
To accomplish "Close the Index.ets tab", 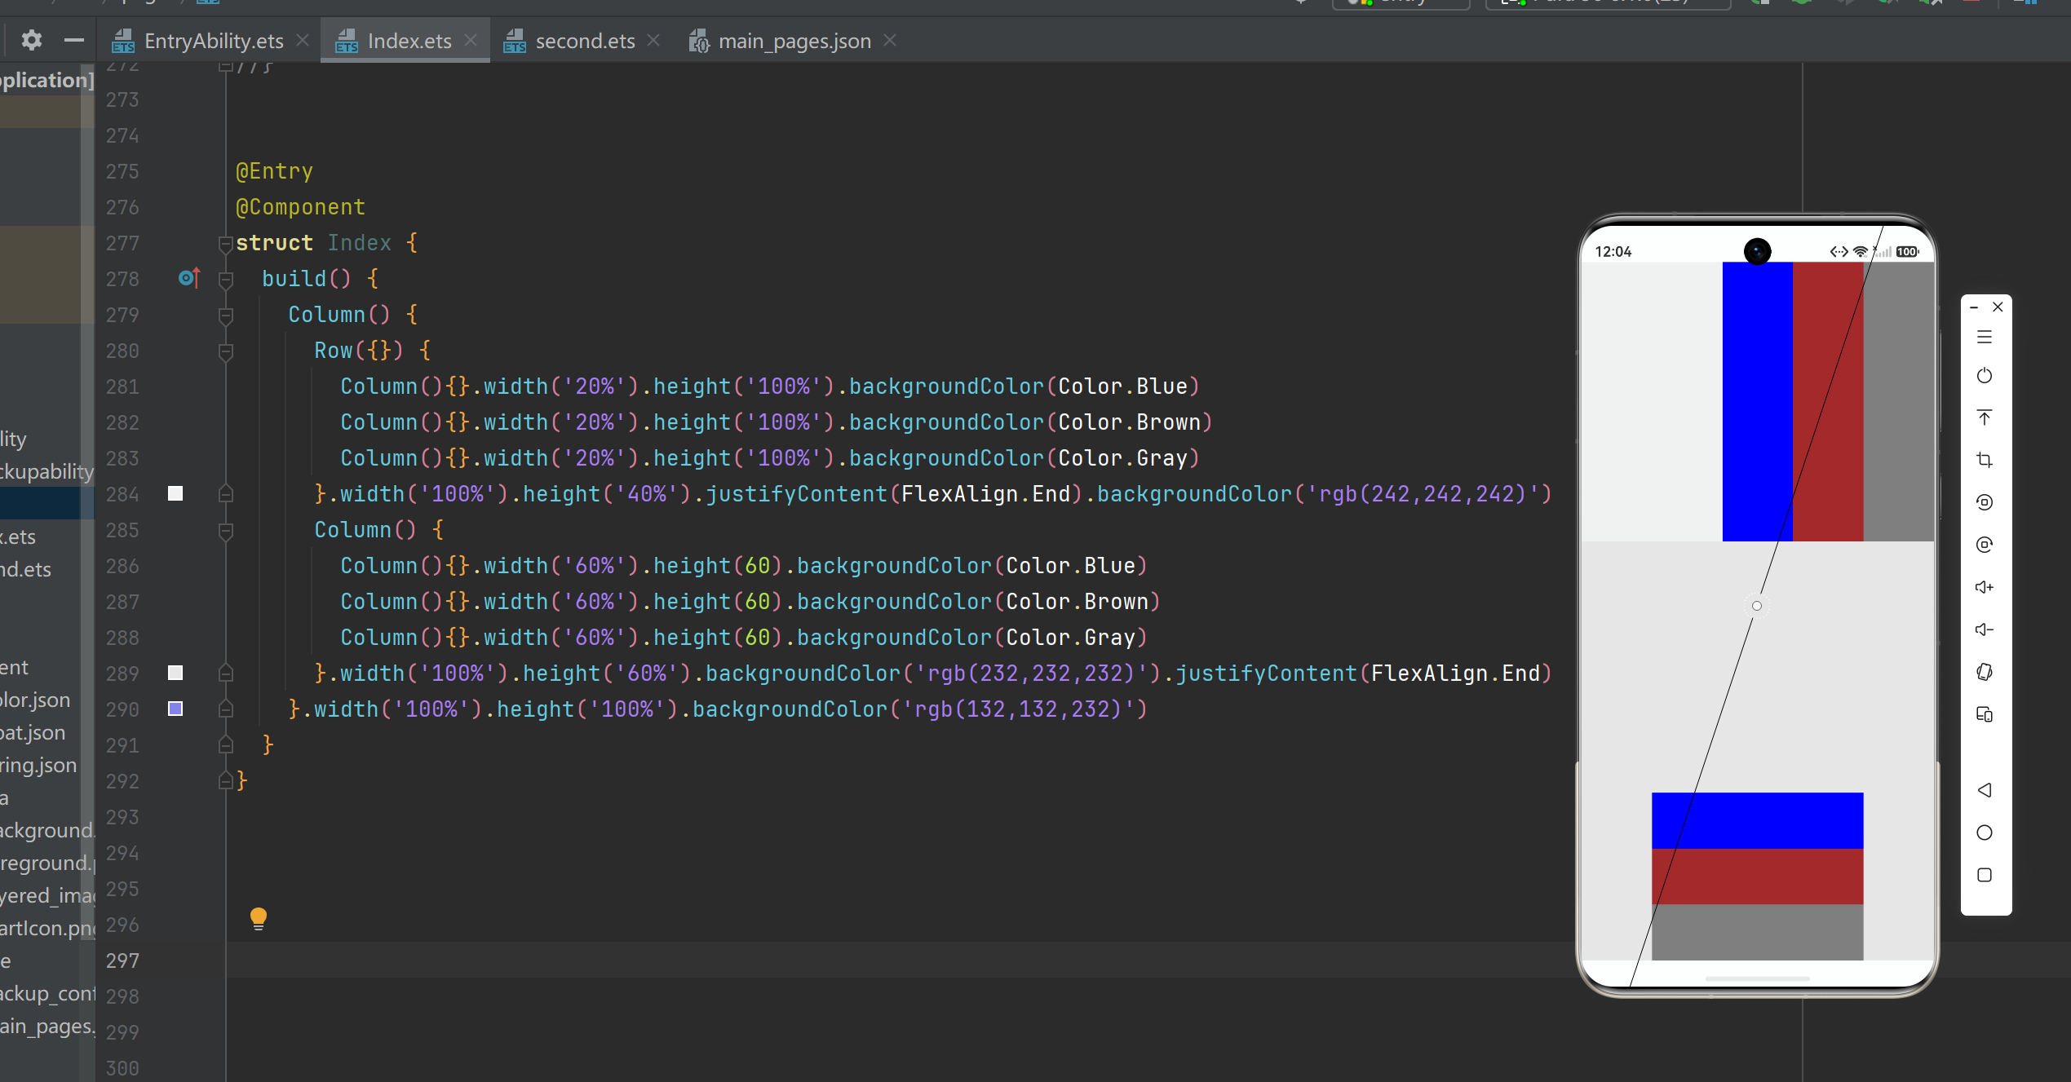I will point(471,40).
